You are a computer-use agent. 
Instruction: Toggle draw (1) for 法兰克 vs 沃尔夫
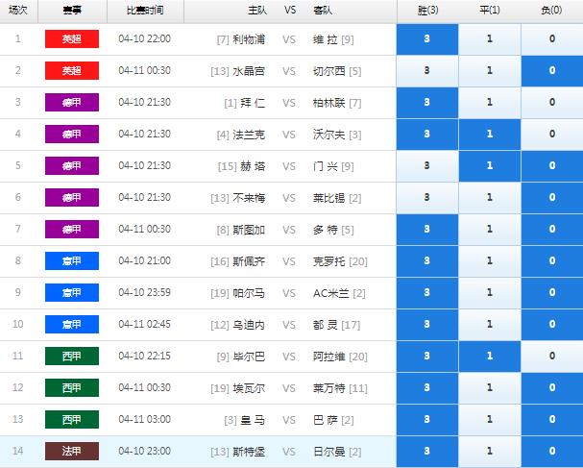[x=490, y=135]
